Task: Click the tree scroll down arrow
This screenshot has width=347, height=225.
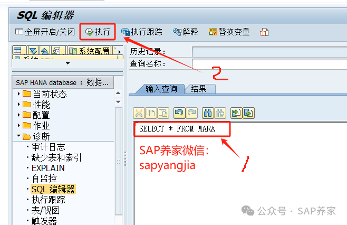Action: tap(118, 102)
